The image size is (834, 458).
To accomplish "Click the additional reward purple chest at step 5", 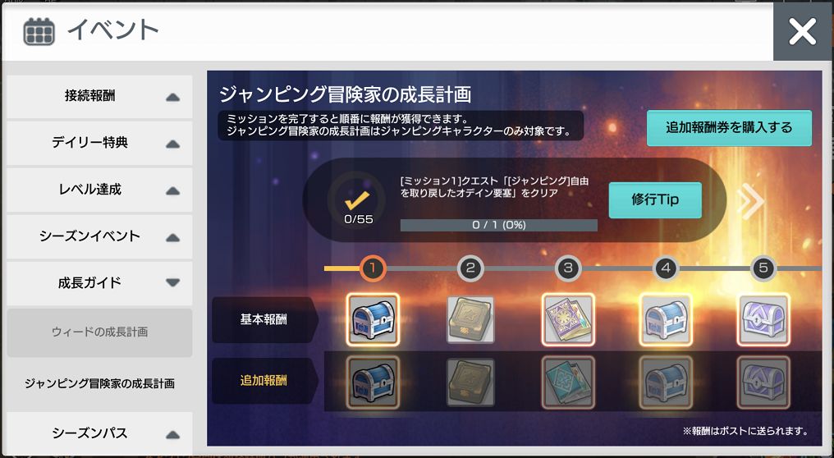I will coord(763,382).
